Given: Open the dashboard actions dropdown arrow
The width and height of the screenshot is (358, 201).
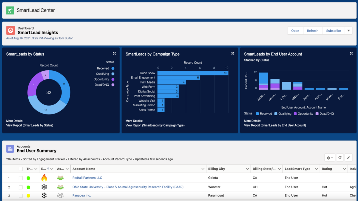Looking at the screenshot, I should pos(348,31).
